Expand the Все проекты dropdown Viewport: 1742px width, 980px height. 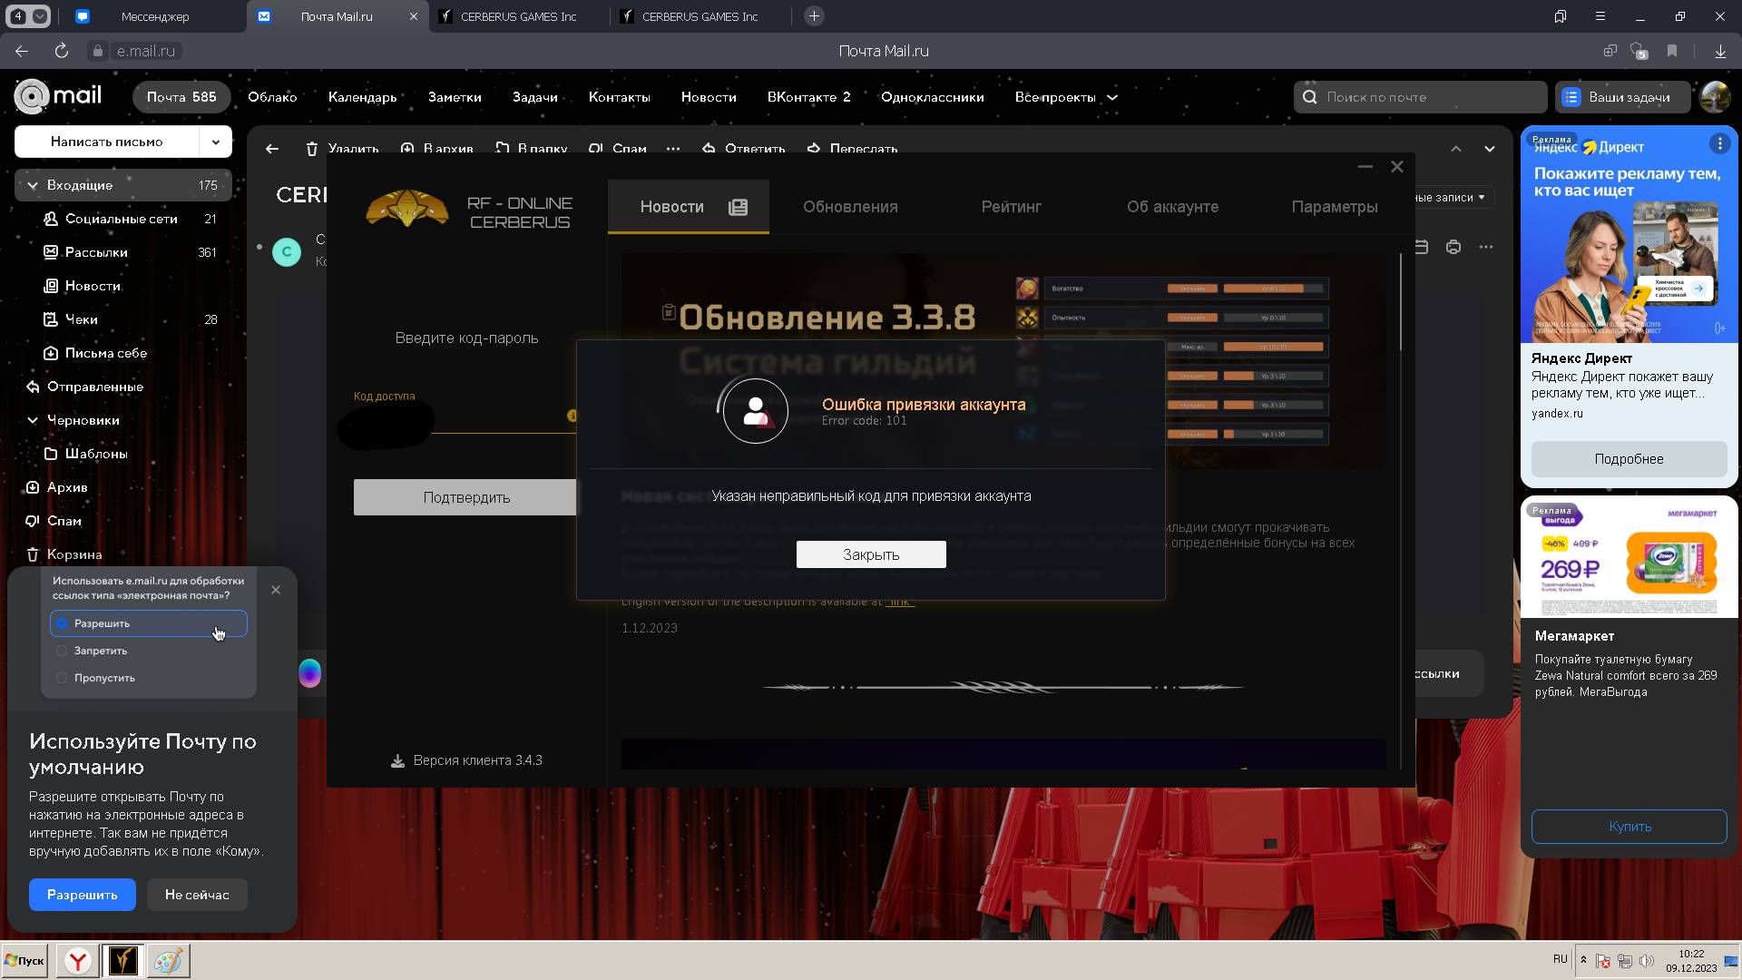[1066, 97]
